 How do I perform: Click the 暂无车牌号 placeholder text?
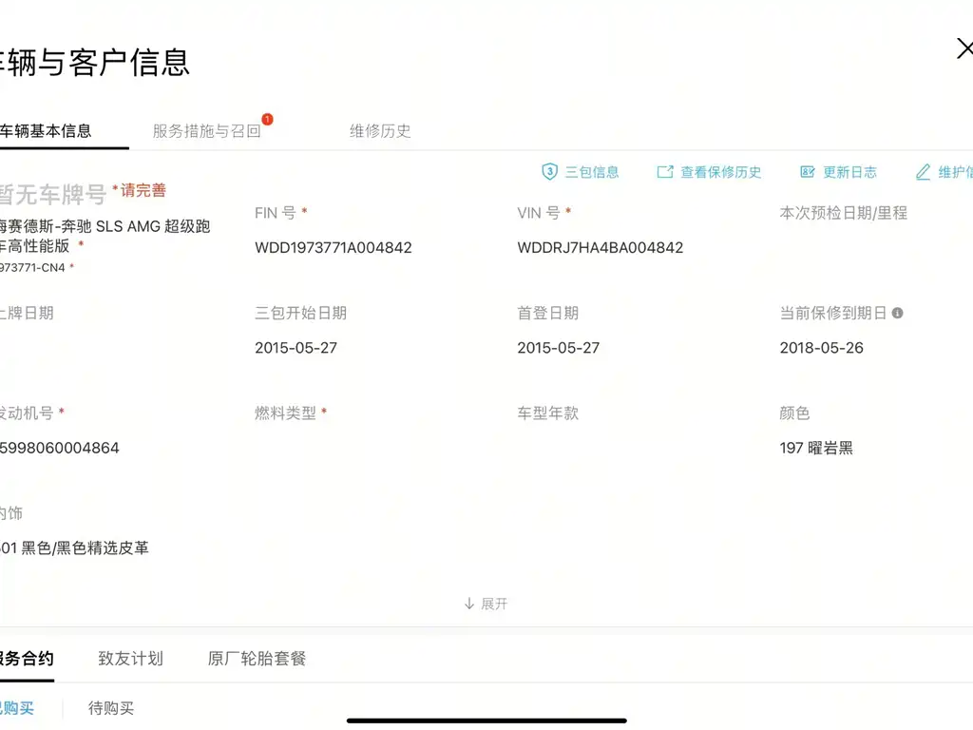pos(53,194)
